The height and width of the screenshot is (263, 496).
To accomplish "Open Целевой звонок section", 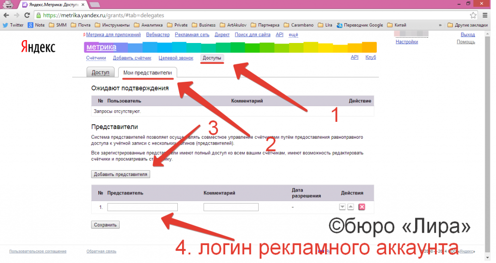I will [176, 58].
